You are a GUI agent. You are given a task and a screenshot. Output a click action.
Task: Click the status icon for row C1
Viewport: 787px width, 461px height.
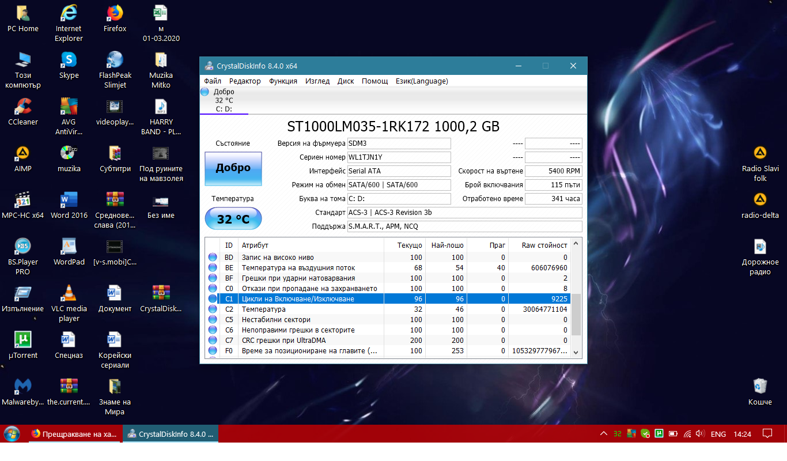click(x=213, y=299)
